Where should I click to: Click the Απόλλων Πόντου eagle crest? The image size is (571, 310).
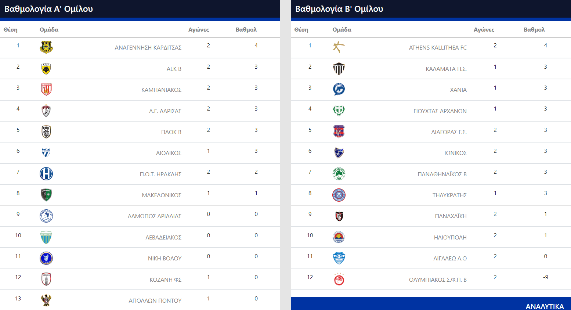(x=46, y=300)
